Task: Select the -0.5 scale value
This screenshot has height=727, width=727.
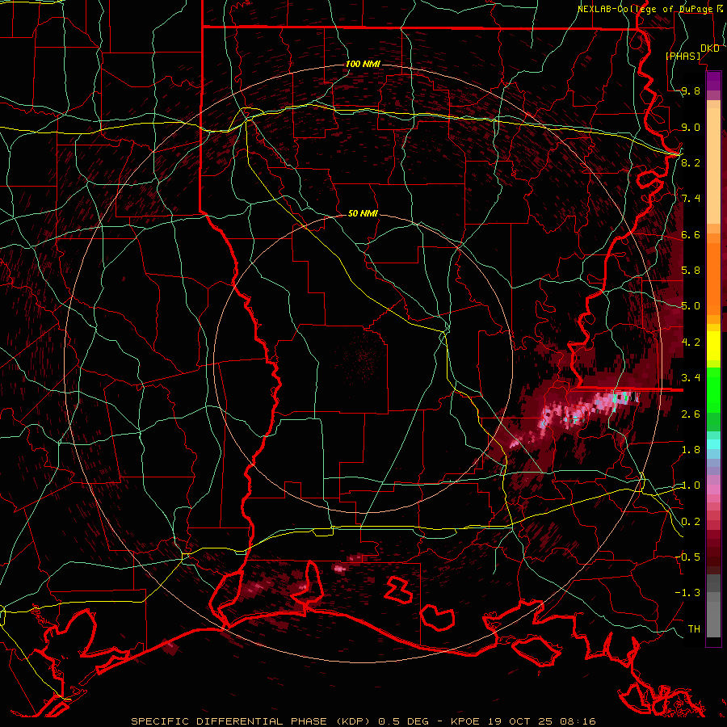Action: pyautogui.click(x=687, y=557)
